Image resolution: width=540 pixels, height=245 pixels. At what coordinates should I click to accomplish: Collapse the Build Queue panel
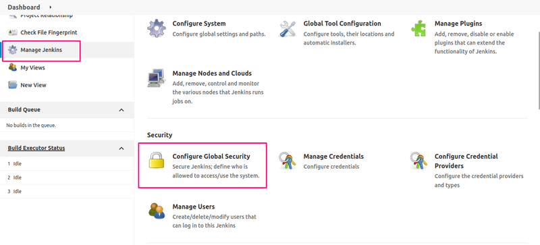pos(122,110)
